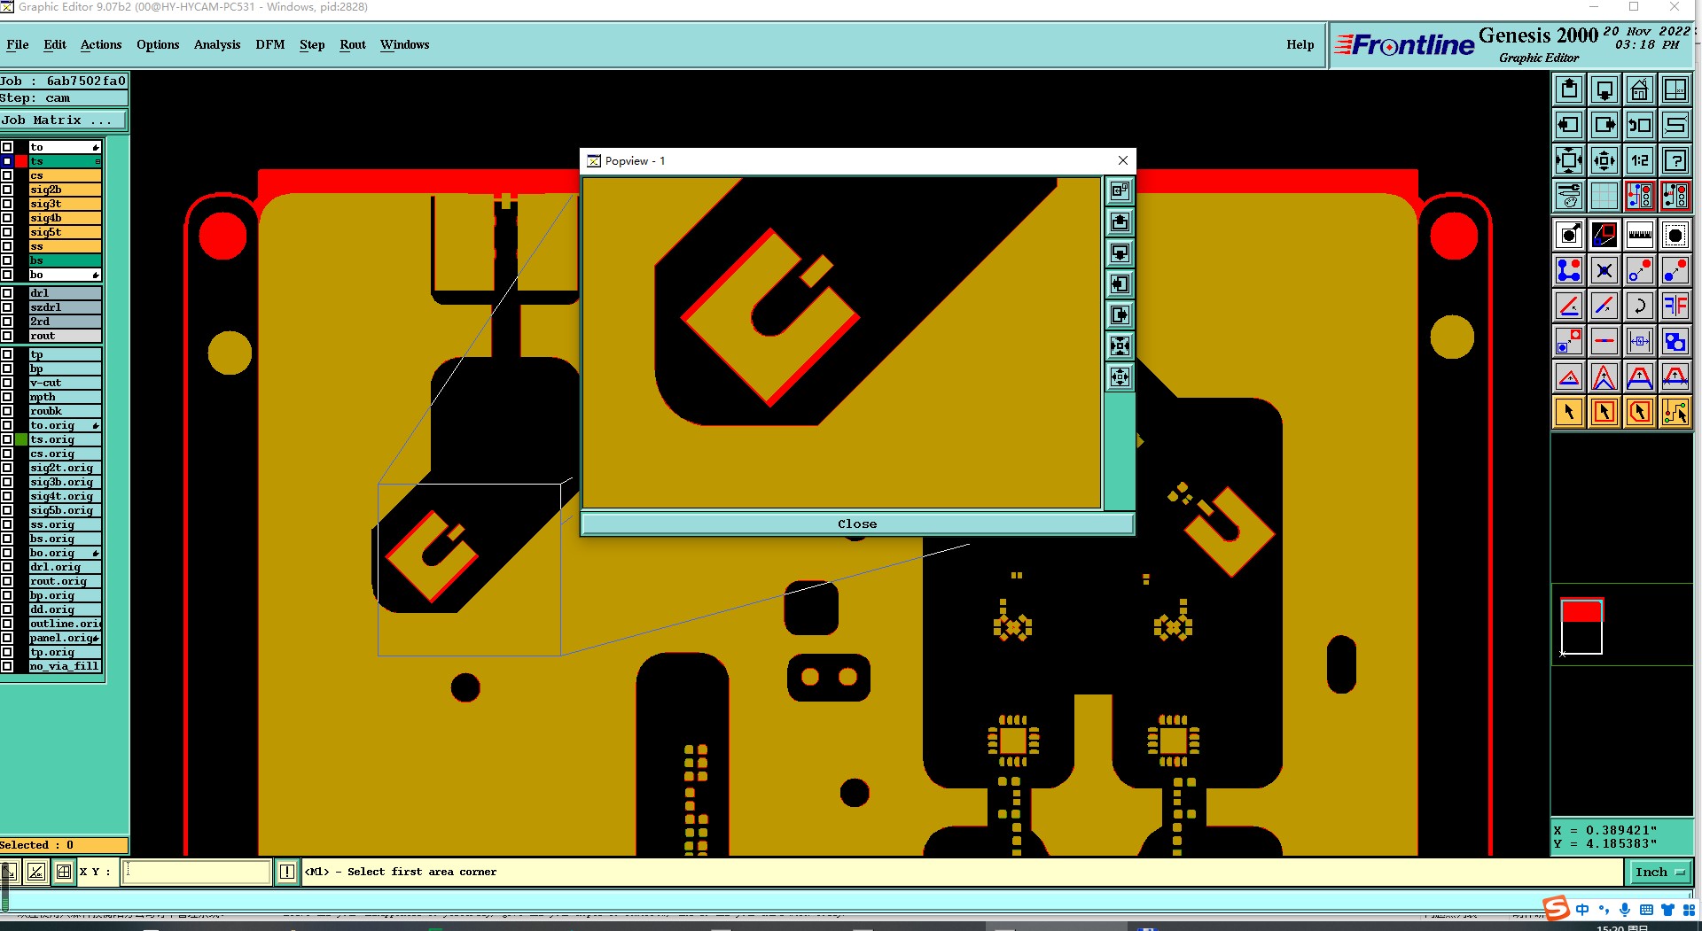Open the wrench and palette display settings icon

(1569, 196)
